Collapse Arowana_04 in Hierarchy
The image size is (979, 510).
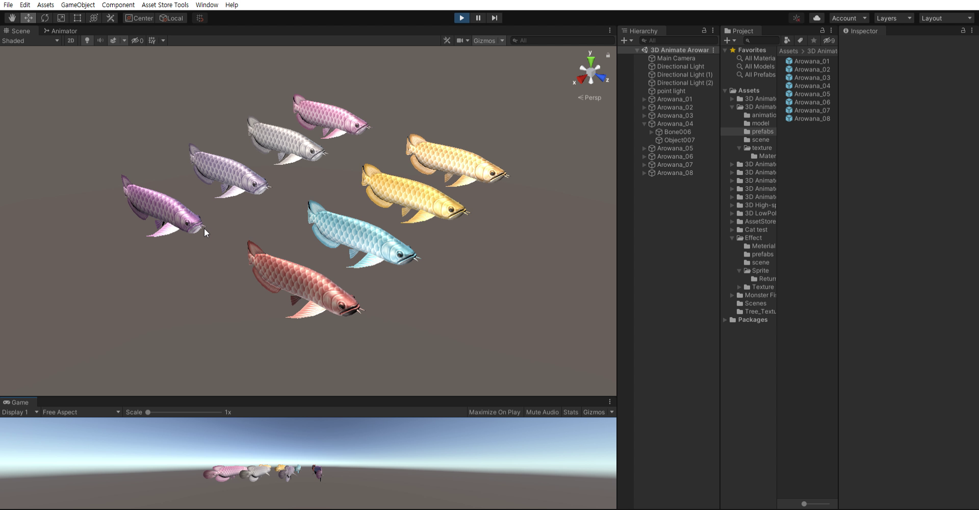pos(645,124)
